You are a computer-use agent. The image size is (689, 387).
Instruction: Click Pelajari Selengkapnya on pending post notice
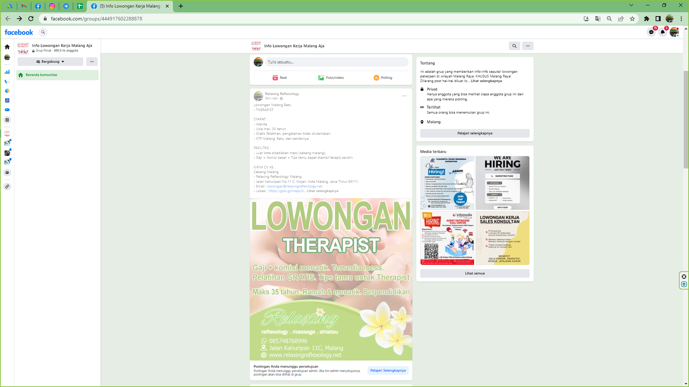point(388,371)
